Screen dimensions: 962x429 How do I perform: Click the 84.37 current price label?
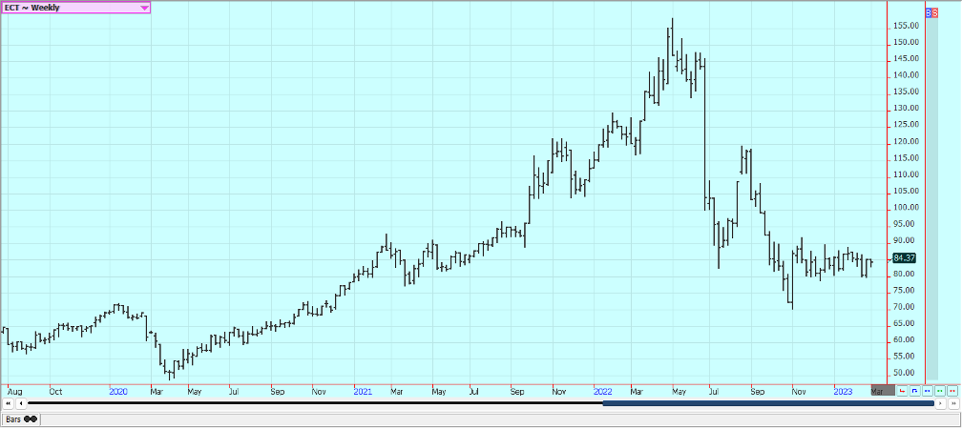pyautogui.click(x=904, y=257)
